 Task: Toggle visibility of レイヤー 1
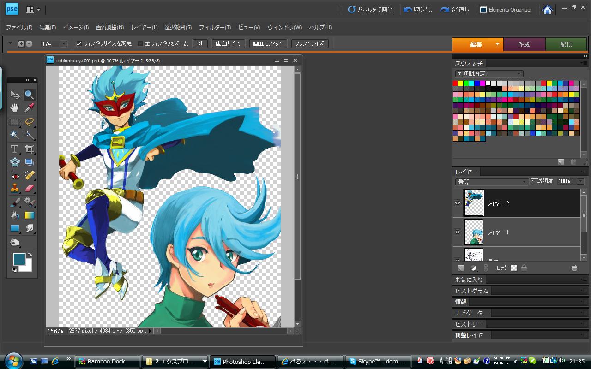[458, 232]
